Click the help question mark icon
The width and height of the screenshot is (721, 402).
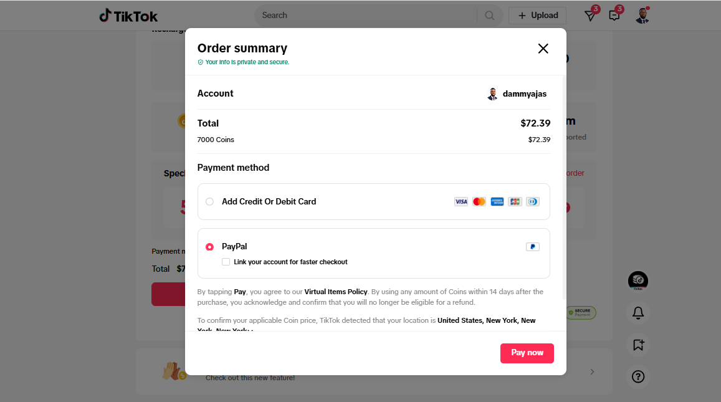(638, 376)
